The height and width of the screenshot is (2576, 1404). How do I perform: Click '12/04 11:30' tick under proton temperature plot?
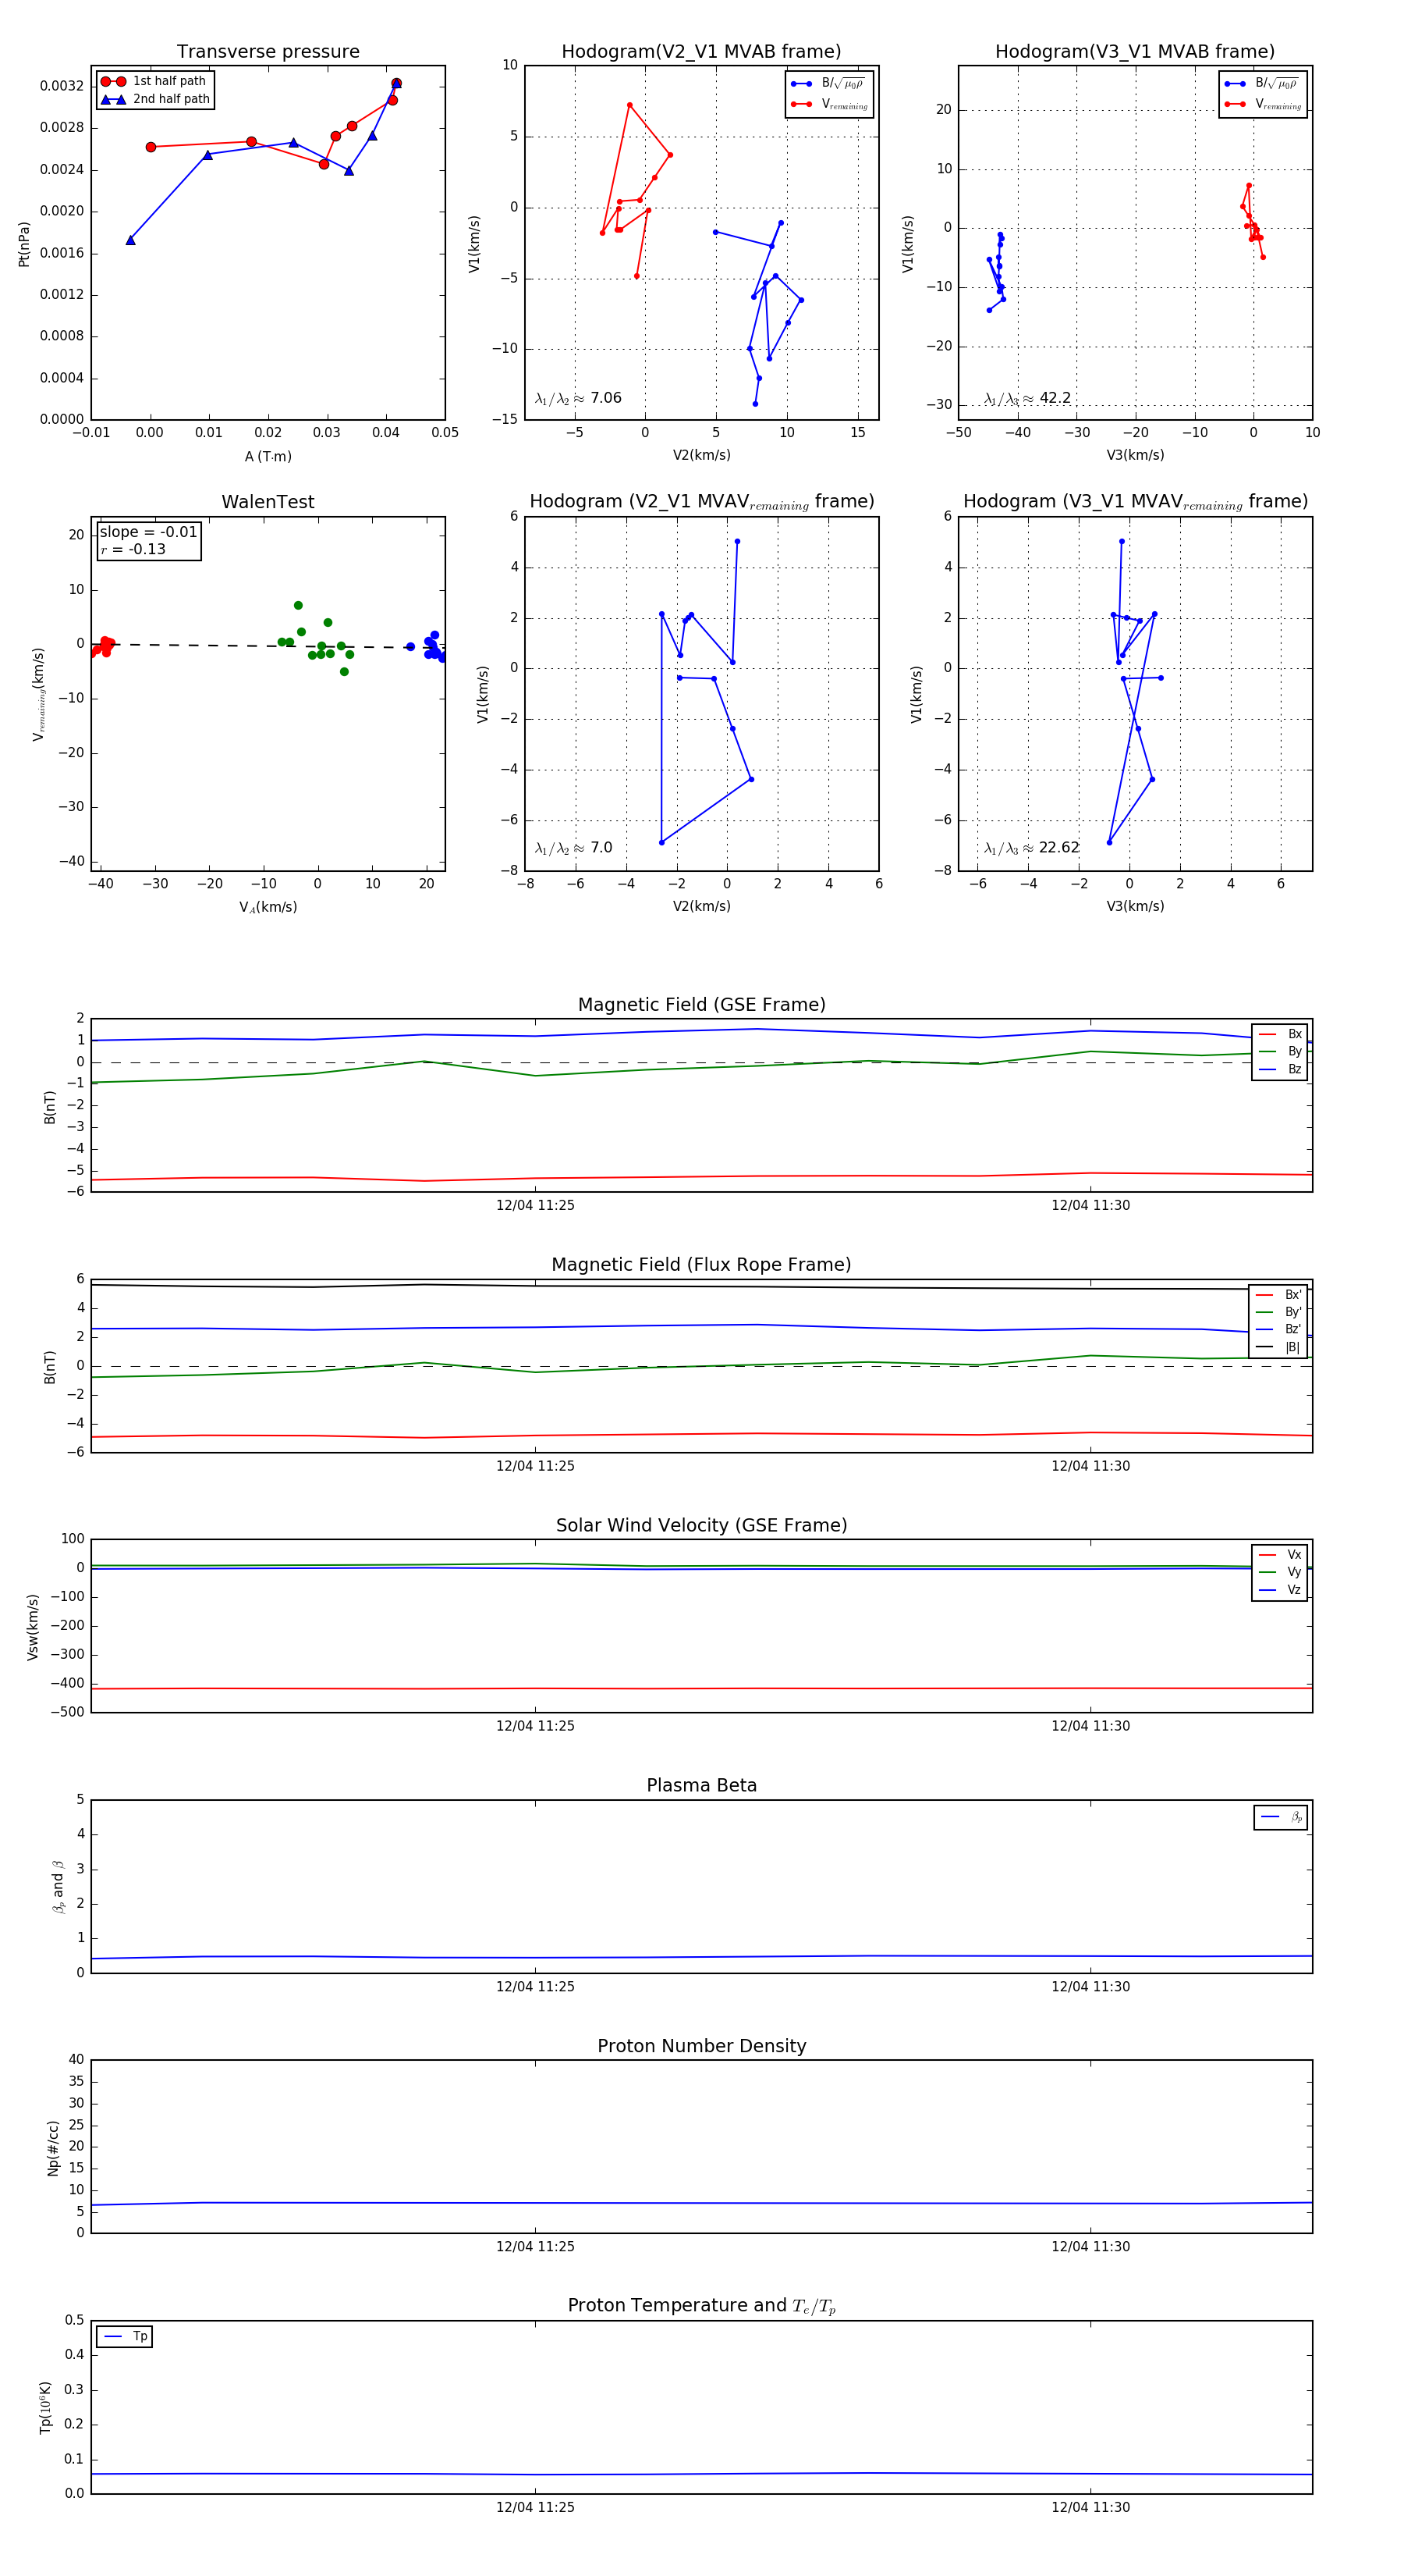[1090, 2507]
